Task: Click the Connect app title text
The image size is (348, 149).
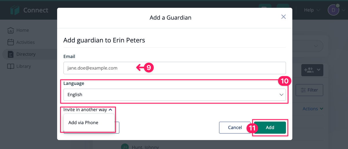Action: pyautogui.click(x=36, y=10)
